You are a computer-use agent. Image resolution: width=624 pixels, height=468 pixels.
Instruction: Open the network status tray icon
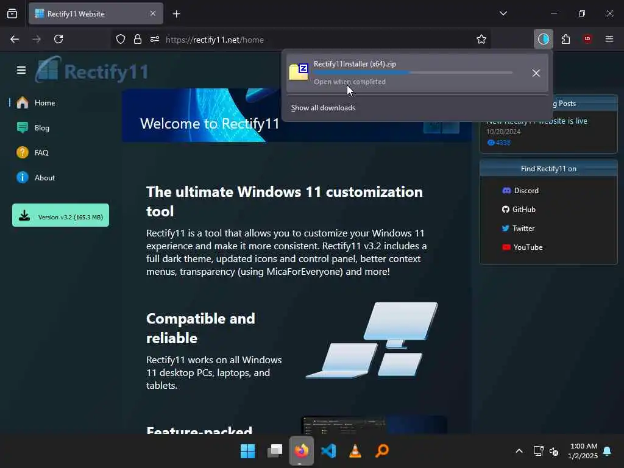point(538,451)
